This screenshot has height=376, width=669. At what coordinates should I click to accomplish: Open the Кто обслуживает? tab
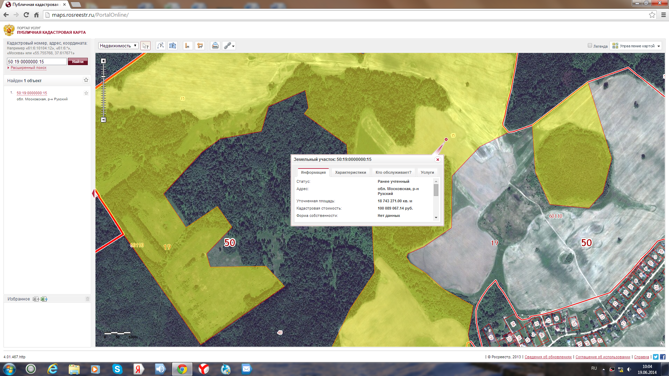[x=393, y=172]
